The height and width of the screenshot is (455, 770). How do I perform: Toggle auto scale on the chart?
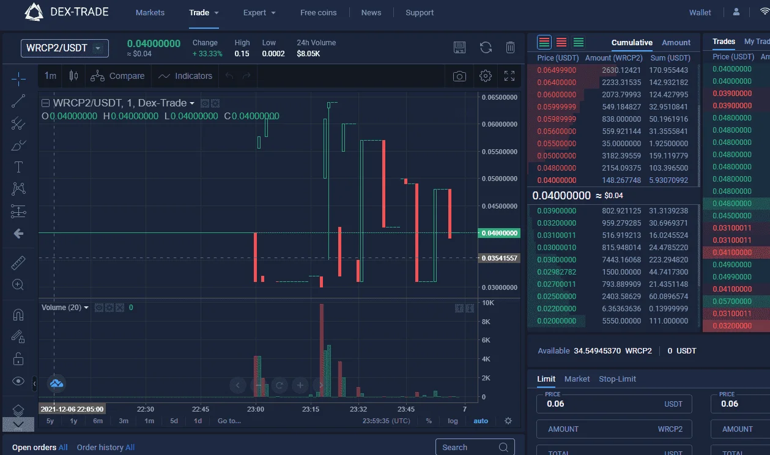[x=481, y=421]
